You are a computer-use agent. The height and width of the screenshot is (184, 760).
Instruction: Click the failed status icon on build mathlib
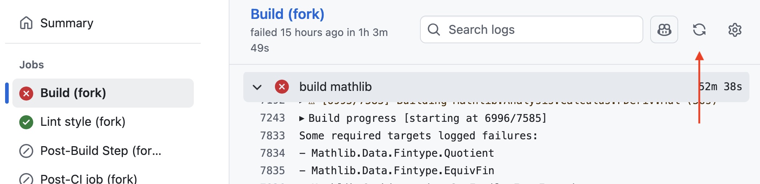(x=282, y=87)
